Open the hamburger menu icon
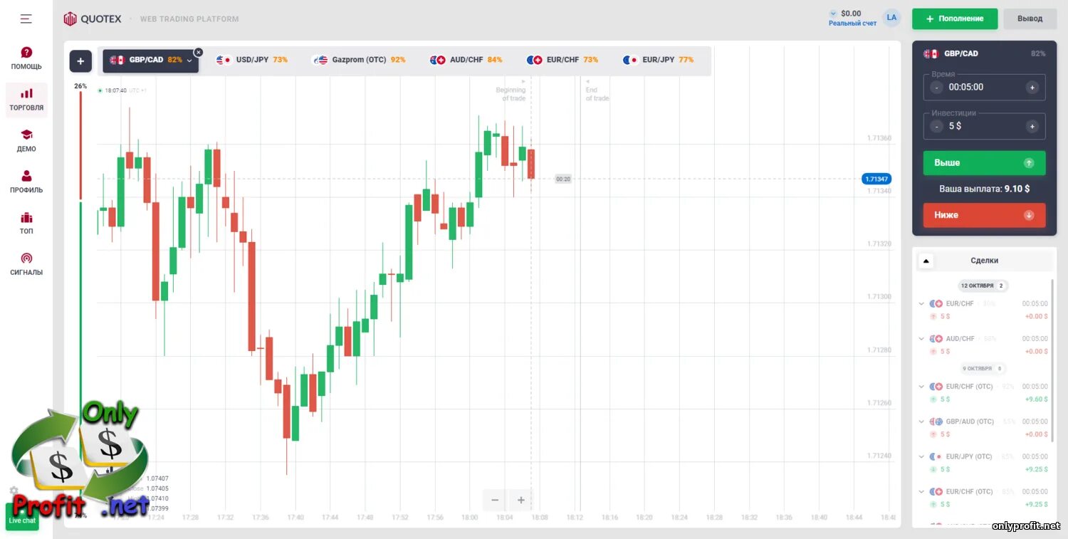 (x=26, y=19)
